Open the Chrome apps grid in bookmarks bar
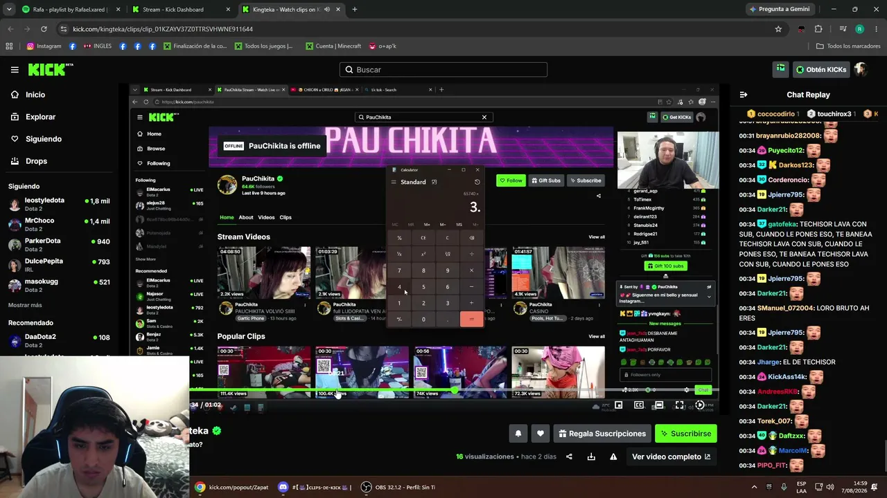 [x=9, y=46]
